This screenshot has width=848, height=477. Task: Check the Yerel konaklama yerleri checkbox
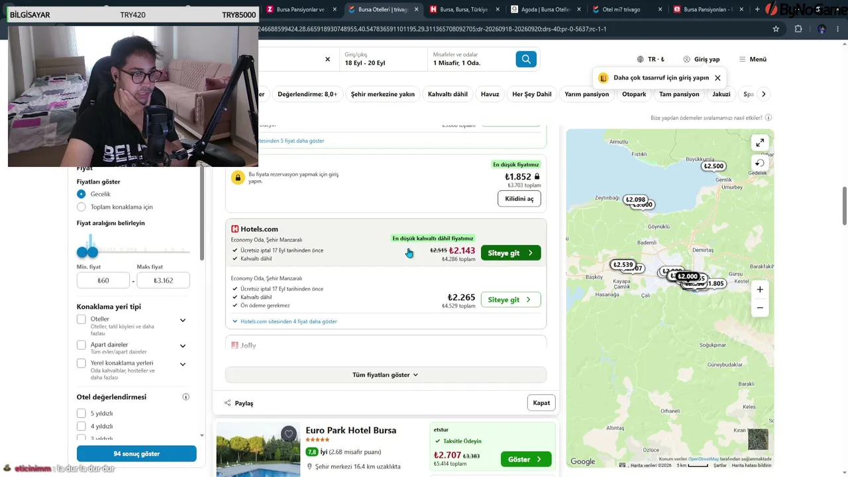81,363
